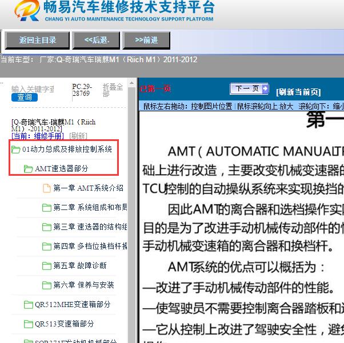
Task: Expand 第四章 多档位换档杆 chapter
Action: [90, 247]
